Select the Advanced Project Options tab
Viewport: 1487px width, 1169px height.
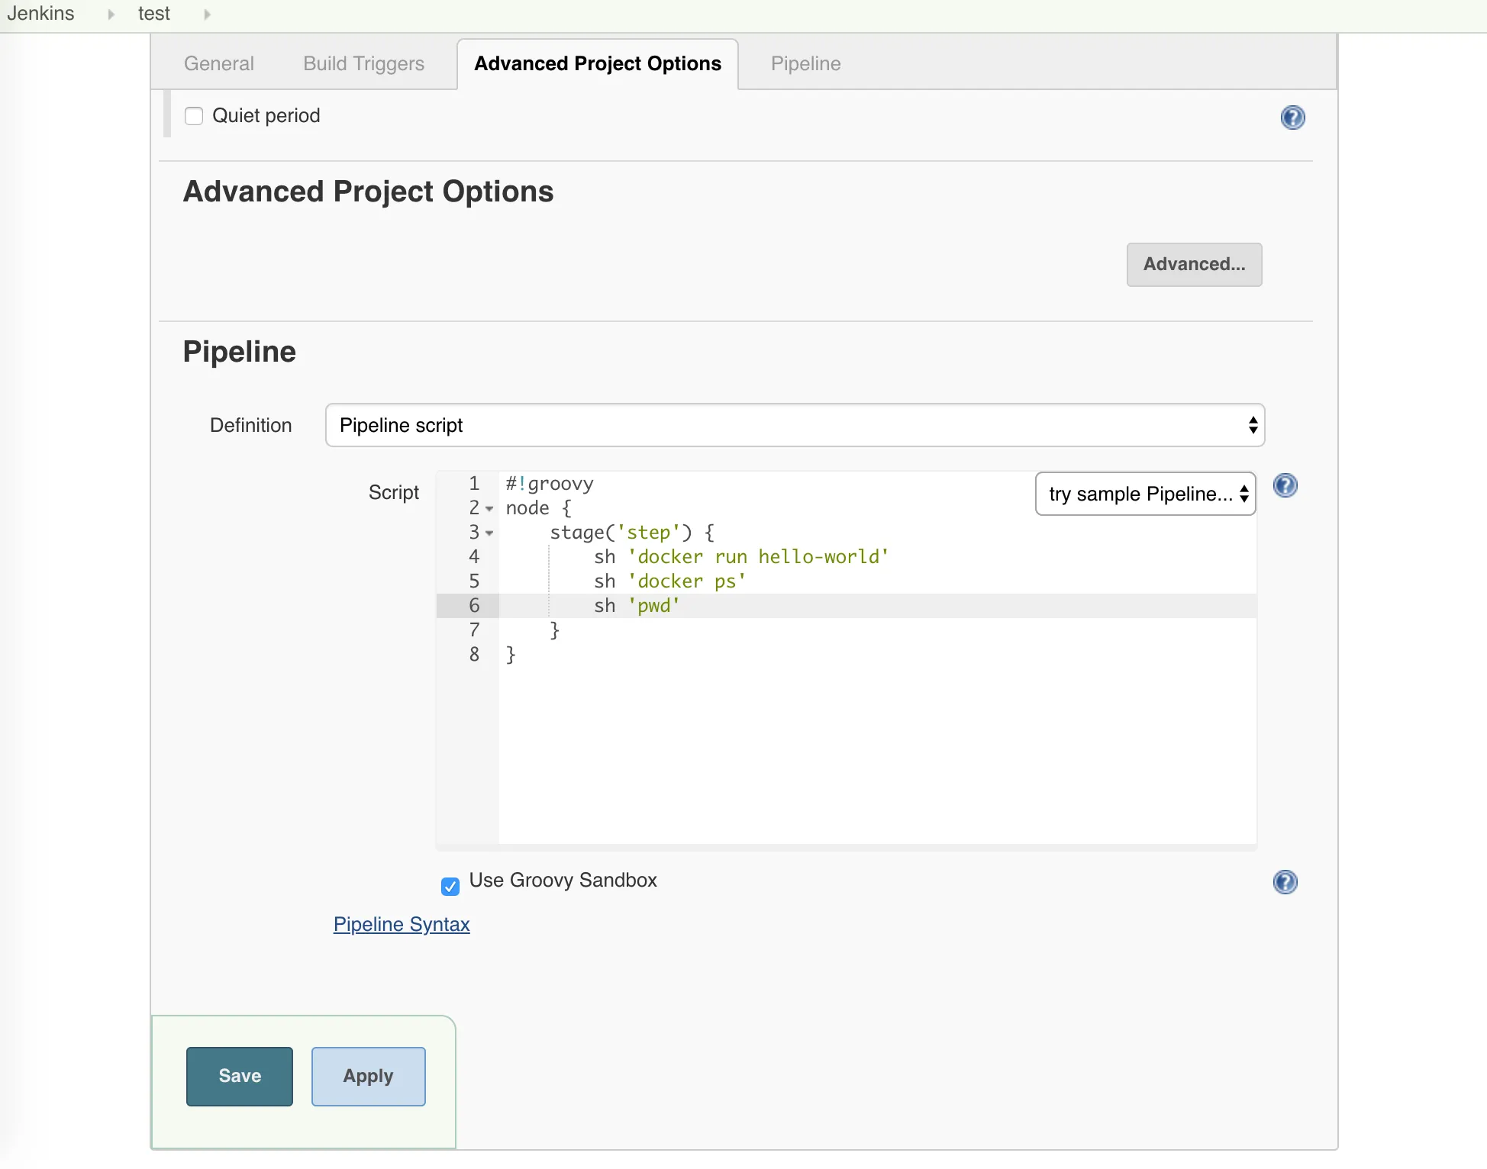(598, 63)
